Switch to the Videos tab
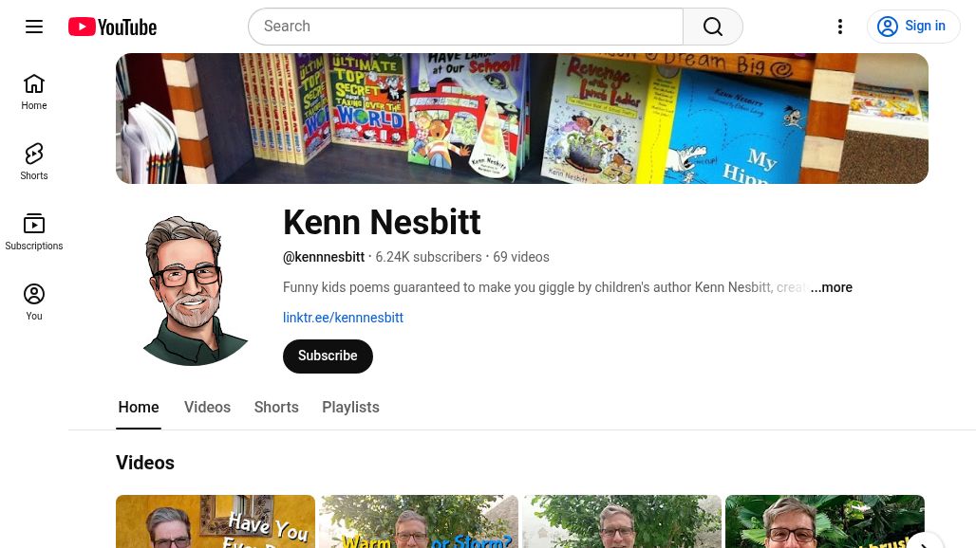Screen dimensions: 976x548 pyautogui.click(x=207, y=408)
